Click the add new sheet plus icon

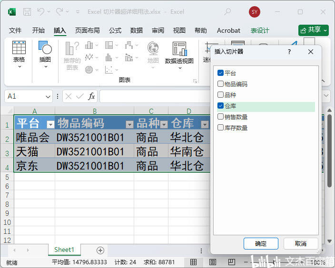coord(100,250)
